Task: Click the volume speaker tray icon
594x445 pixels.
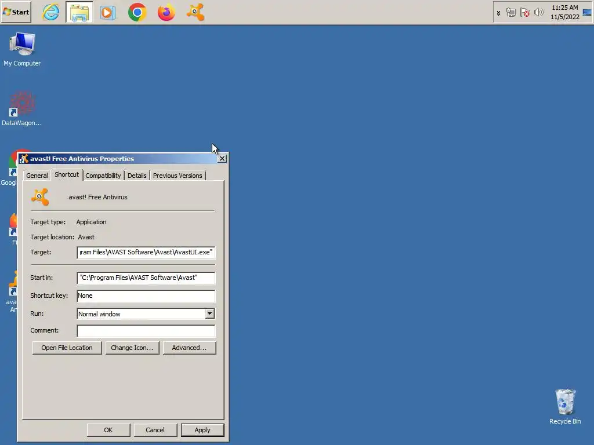Action: (538, 13)
